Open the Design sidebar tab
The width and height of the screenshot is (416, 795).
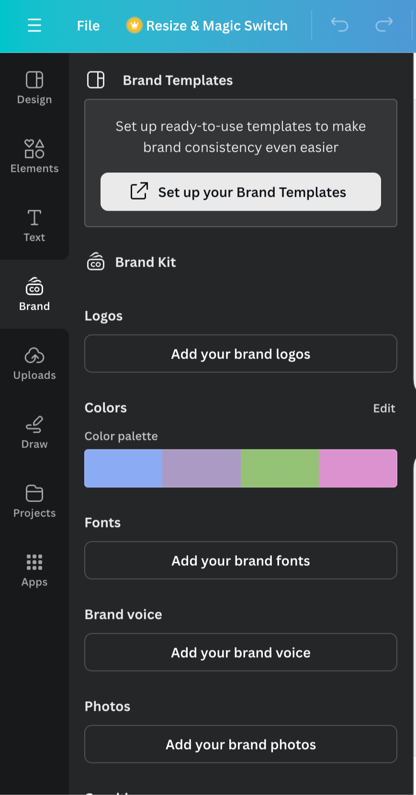click(34, 88)
